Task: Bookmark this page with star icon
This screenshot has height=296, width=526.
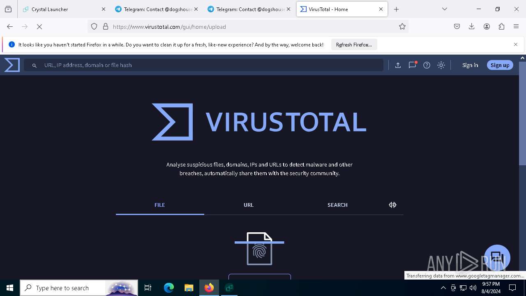Action: click(x=402, y=26)
